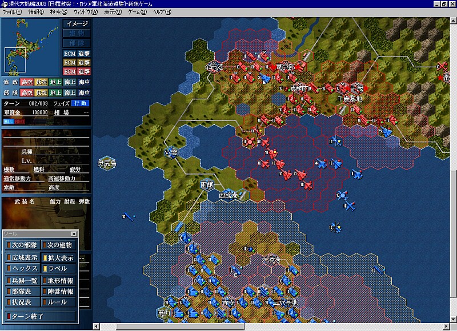457x331 pixels.
Task: Click 次の部隊 to jump to next unit
Action: [22, 245]
